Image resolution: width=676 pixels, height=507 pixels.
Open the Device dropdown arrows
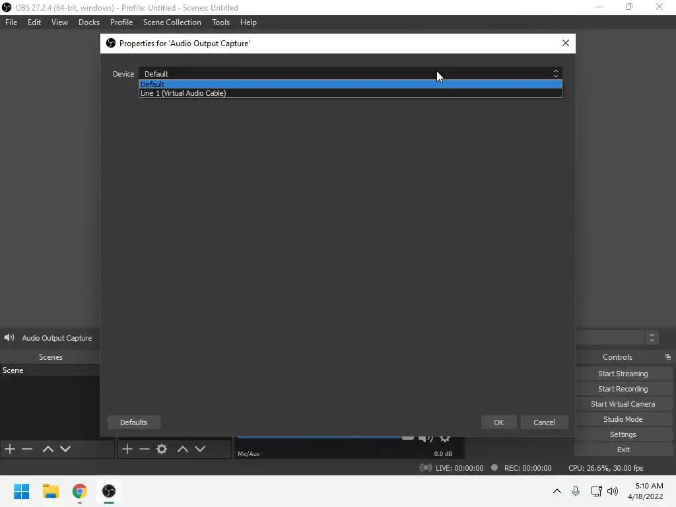coord(556,74)
